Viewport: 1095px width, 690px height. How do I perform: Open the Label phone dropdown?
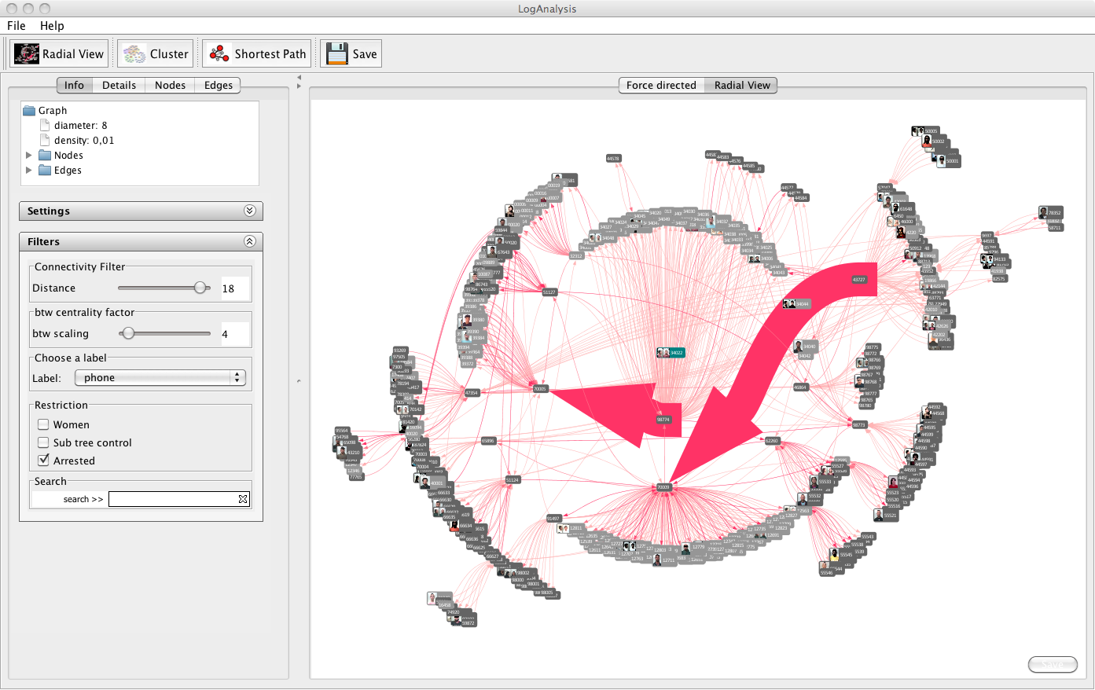(160, 378)
